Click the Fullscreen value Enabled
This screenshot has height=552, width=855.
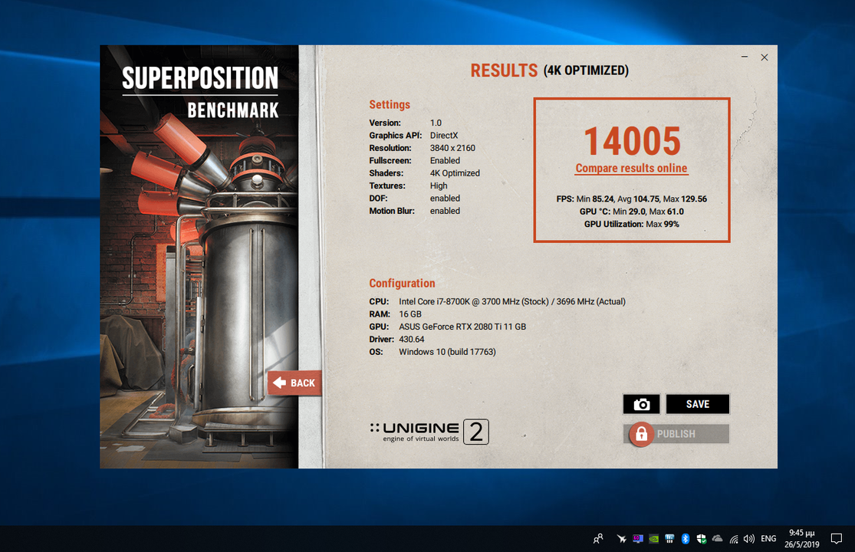click(445, 160)
